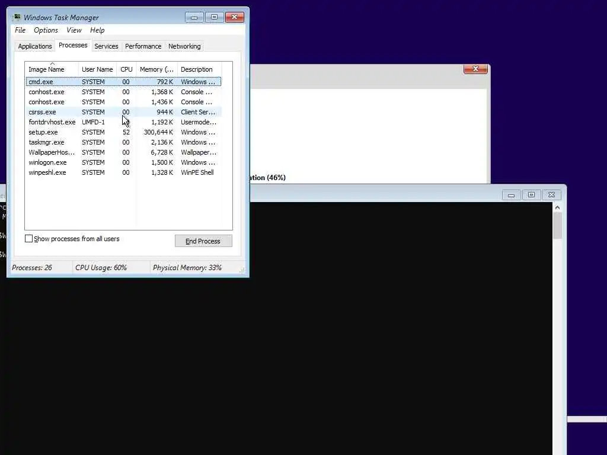Click the End Process button

(203, 241)
